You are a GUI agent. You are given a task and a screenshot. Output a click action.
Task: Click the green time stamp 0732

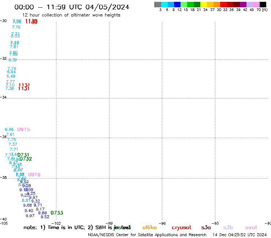(26, 159)
